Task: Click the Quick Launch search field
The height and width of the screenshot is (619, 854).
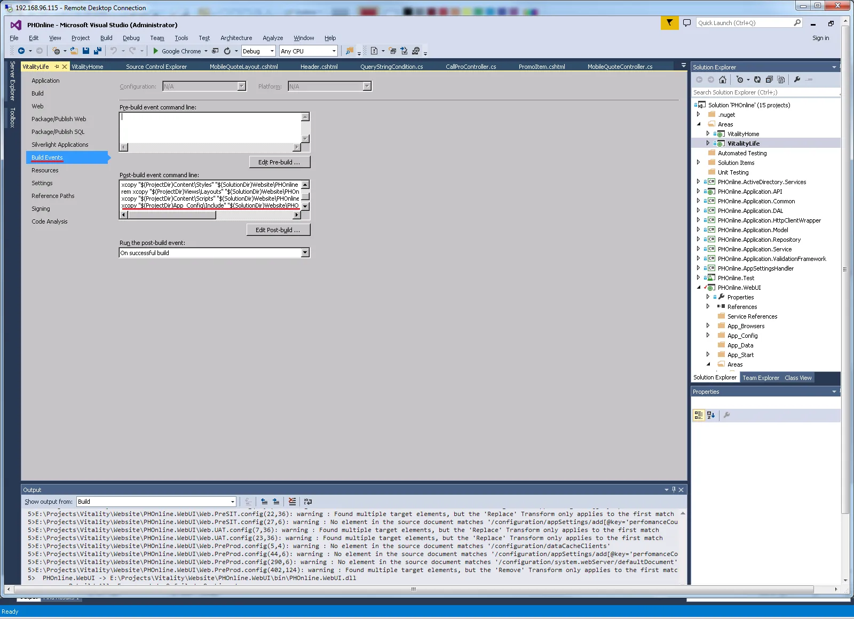Action: coord(745,23)
